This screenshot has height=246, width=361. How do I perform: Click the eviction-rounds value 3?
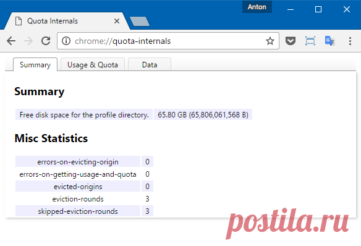pos(147,199)
